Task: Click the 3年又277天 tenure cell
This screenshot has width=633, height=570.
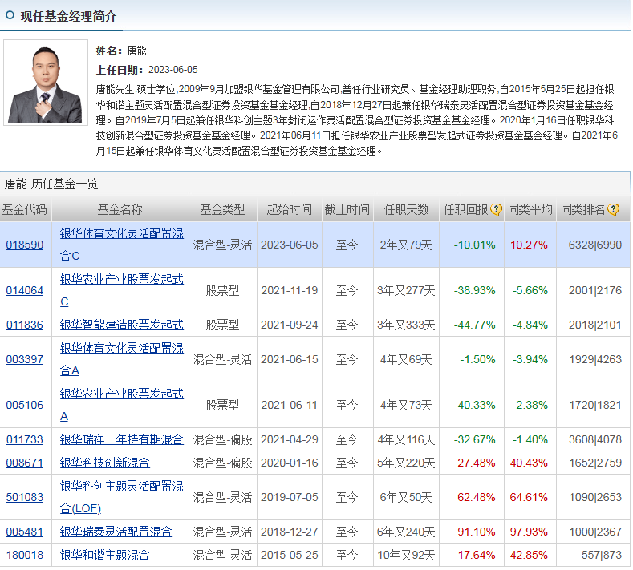Action: [x=406, y=290]
